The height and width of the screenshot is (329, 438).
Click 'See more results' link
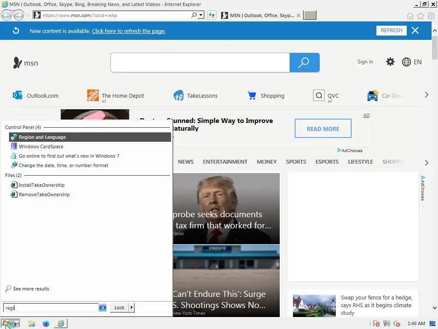(27, 288)
